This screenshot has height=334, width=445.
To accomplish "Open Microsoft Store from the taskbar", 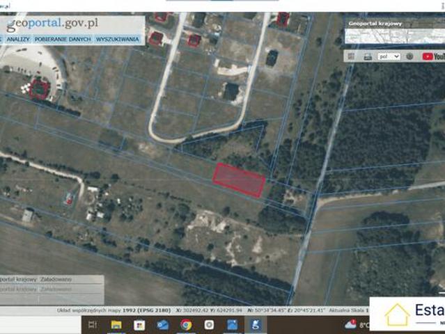I will tap(139, 325).
